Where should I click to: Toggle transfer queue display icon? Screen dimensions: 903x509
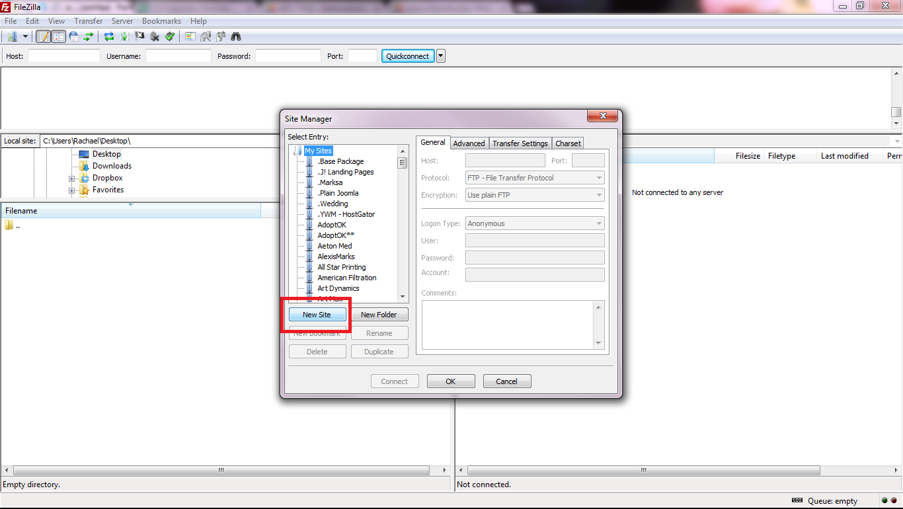coord(88,36)
